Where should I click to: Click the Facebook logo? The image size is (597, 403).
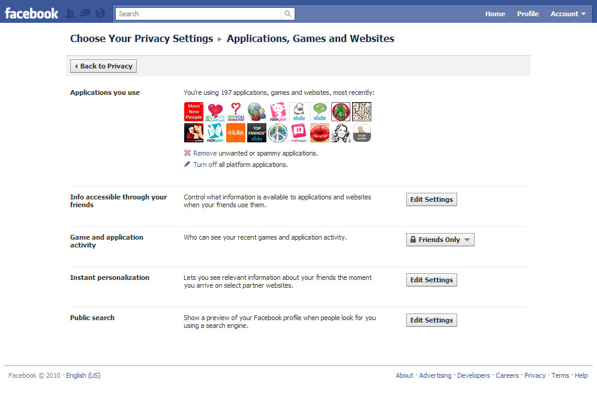[31, 14]
